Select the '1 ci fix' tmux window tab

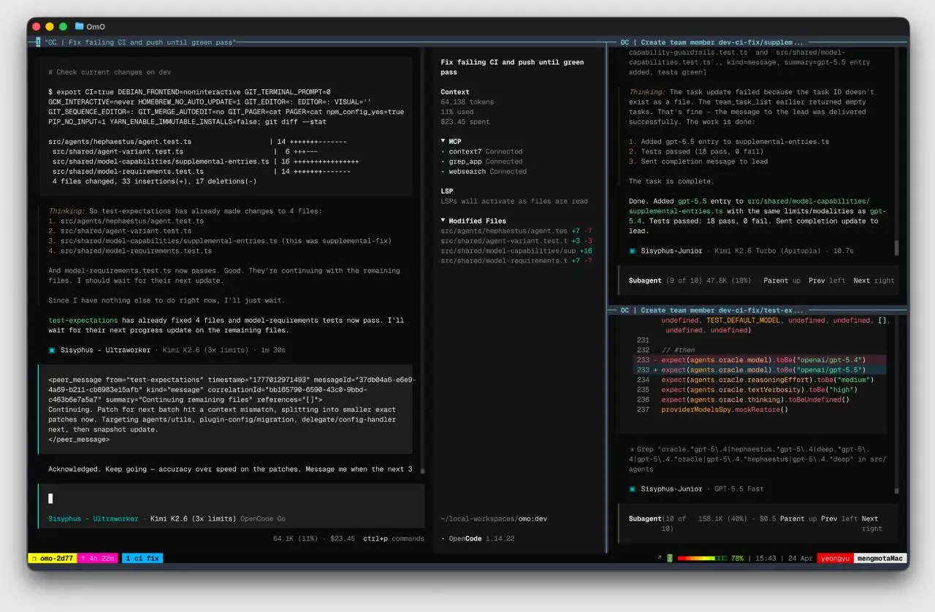(142, 558)
